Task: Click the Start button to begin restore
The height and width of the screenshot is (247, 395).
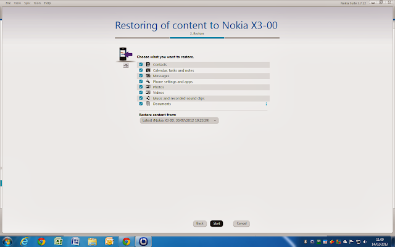Action: click(x=217, y=224)
